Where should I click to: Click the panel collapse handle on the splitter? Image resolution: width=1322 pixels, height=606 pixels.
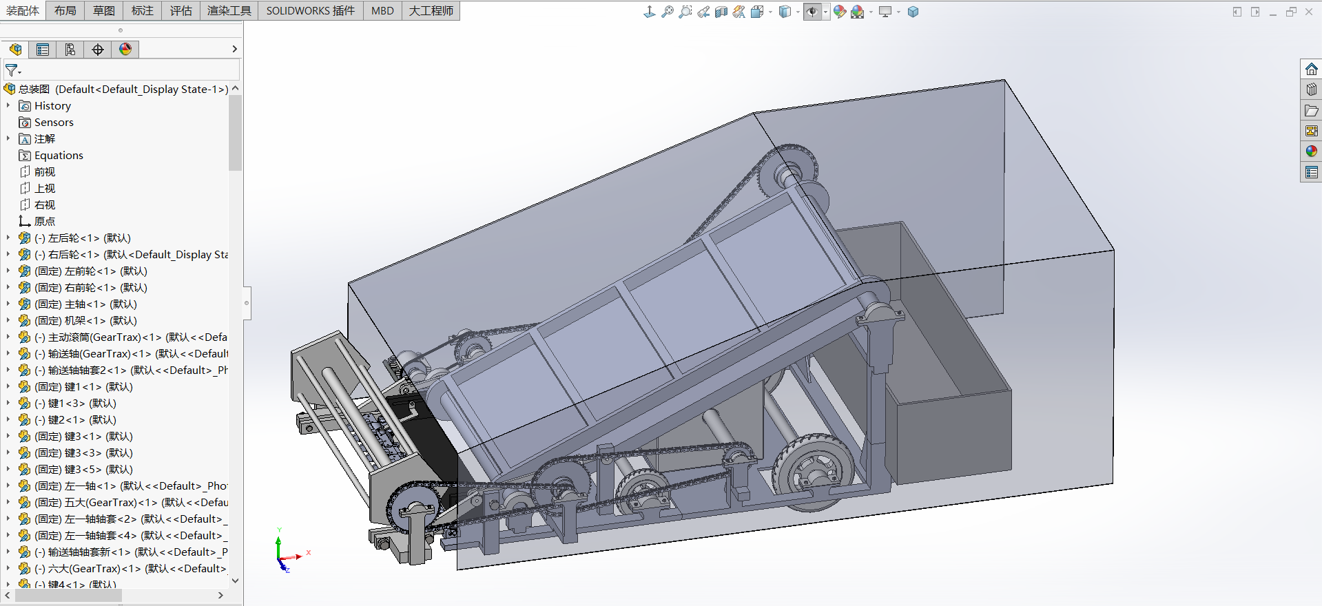247,303
